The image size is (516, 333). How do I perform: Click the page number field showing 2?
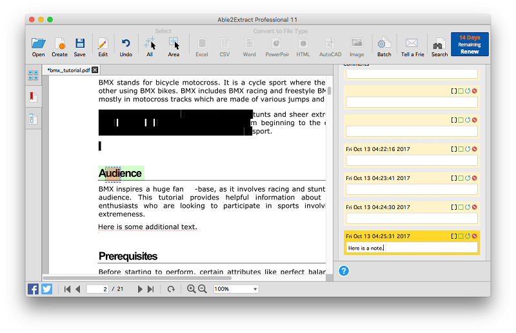(97, 289)
